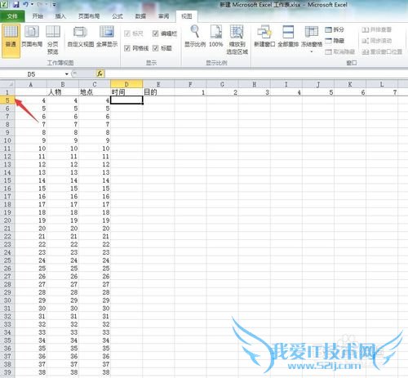Click cell L1 containing 7

[x=382, y=92]
